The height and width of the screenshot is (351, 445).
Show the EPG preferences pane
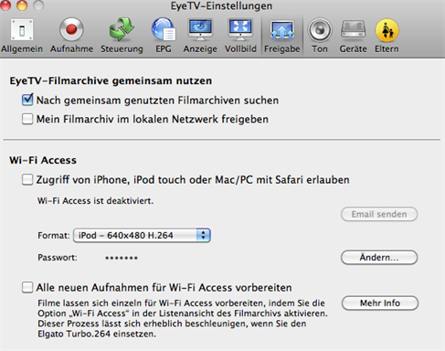[x=164, y=36]
